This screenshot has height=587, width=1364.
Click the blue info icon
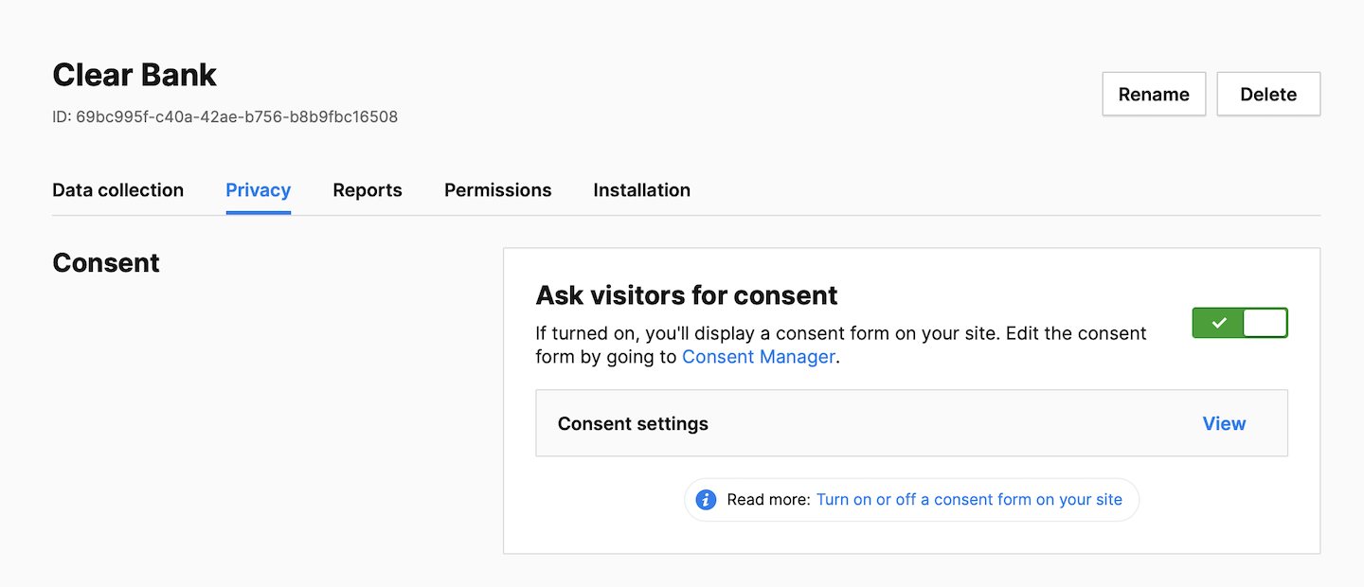706,499
